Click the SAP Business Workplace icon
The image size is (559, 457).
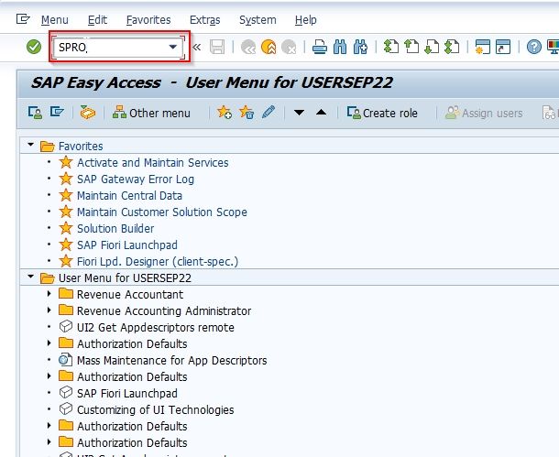pos(88,113)
